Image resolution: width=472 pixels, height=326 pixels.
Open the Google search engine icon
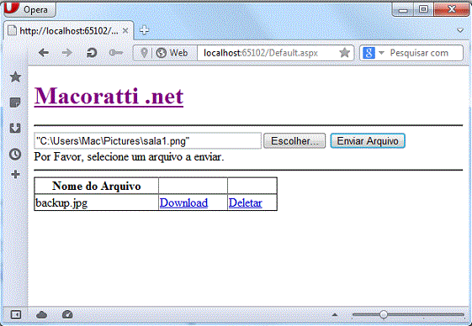coord(369,53)
